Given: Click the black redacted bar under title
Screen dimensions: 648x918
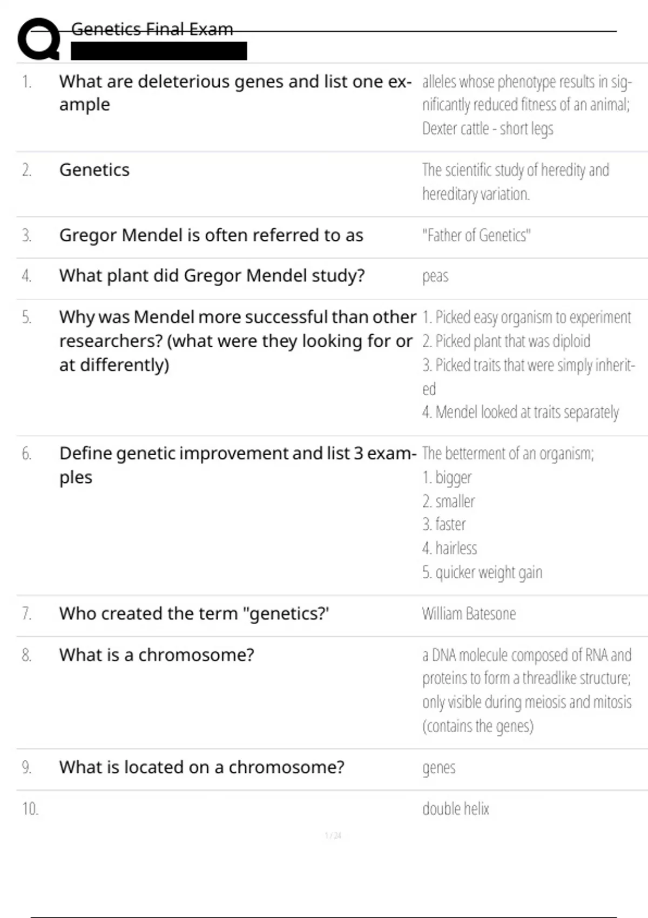Looking at the screenshot, I should pos(159,51).
